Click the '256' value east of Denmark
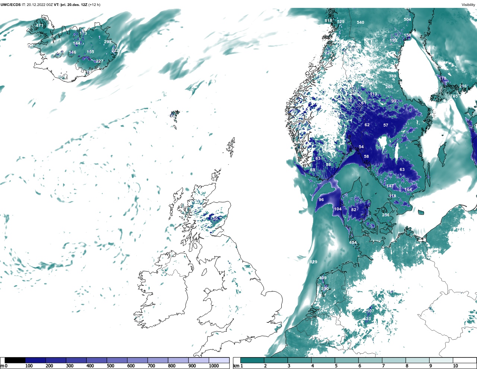This screenshot has width=477, height=369. pos(386,215)
